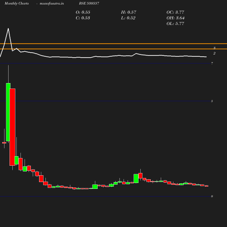Click the tallest green candlestick
The width and height of the screenshot is (227, 227).
8,112
